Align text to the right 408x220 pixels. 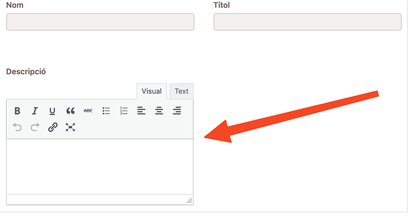[x=177, y=111]
